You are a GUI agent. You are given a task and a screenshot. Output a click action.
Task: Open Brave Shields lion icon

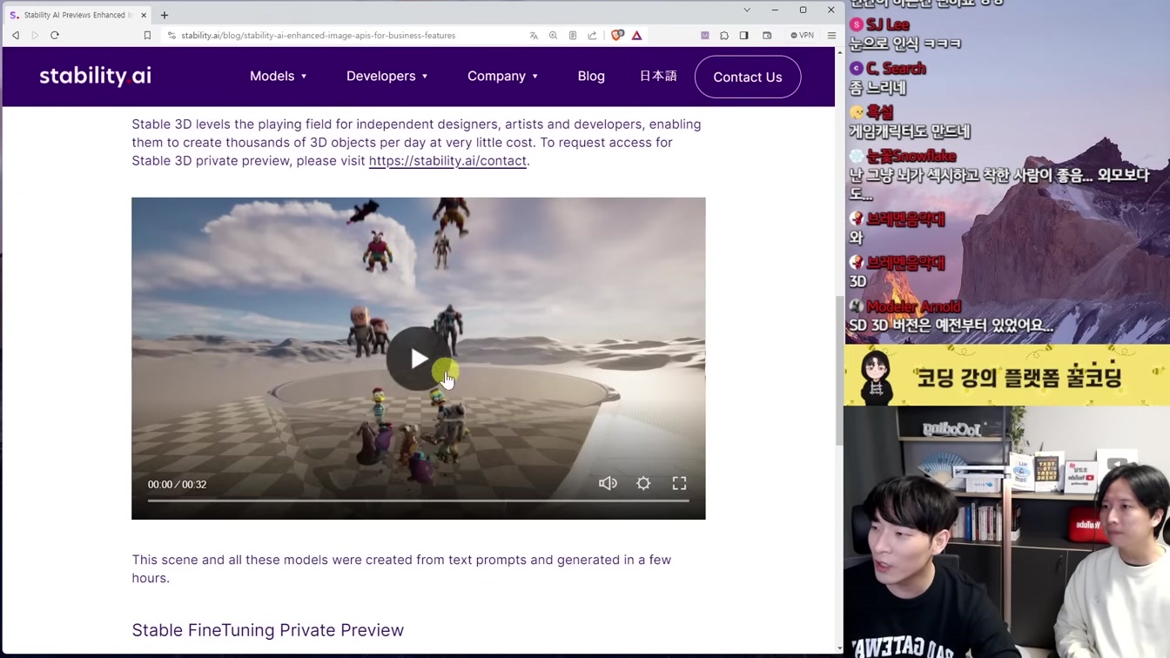[x=617, y=36]
